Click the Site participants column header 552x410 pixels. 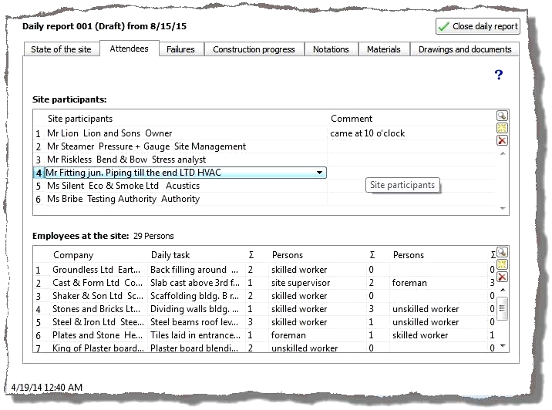pyautogui.click(x=80, y=119)
